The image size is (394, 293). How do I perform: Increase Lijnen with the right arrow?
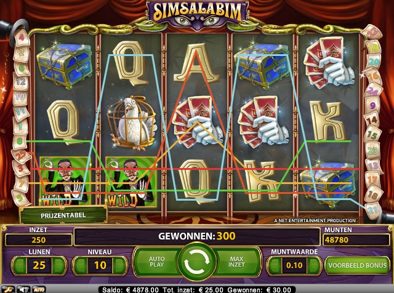coord(59,265)
